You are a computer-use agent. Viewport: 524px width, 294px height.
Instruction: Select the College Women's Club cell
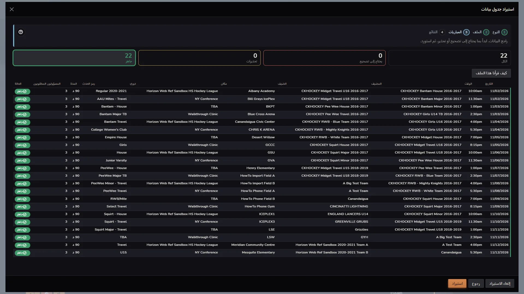pos(109,130)
